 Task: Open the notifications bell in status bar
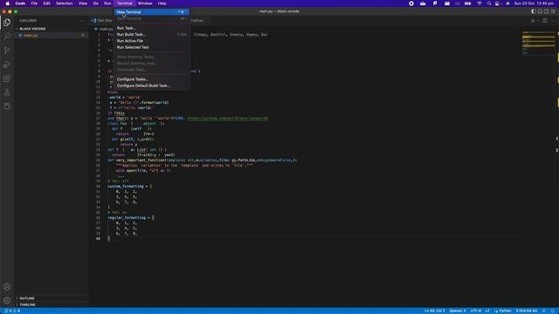pyautogui.click(x=553, y=311)
